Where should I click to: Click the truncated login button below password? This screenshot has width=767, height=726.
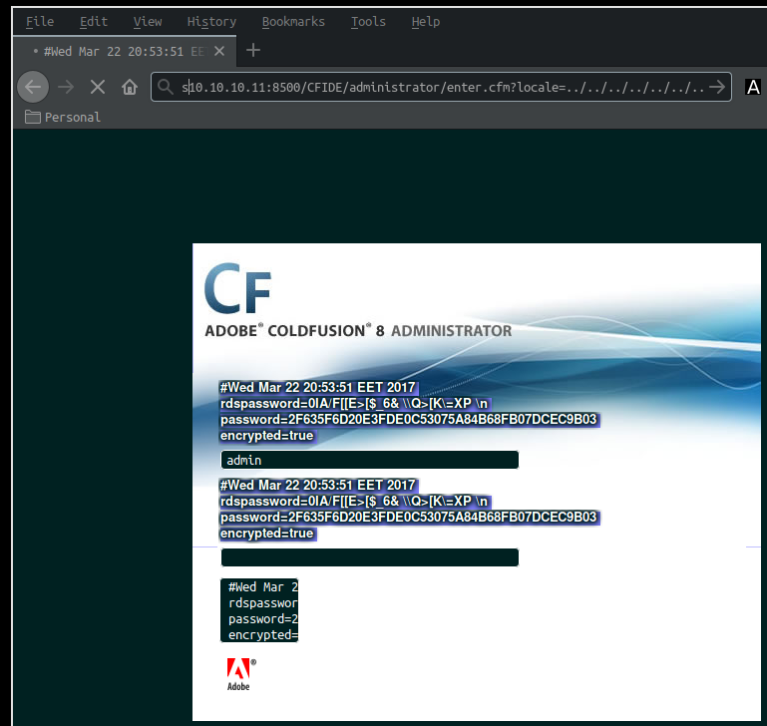[x=259, y=610]
